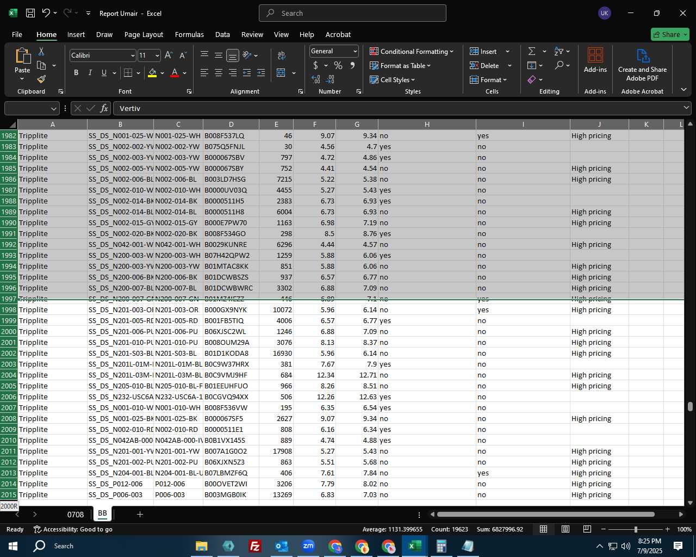Toggle Center horizontal alignment
Image resolution: width=696 pixels, height=557 pixels.
coord(219,73)
